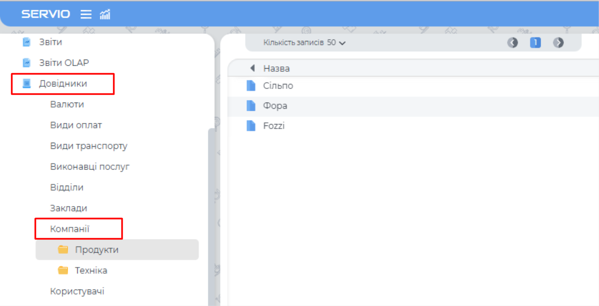Select page 1 in pagination
599x306 pixels.
click(x=535, y=43)
